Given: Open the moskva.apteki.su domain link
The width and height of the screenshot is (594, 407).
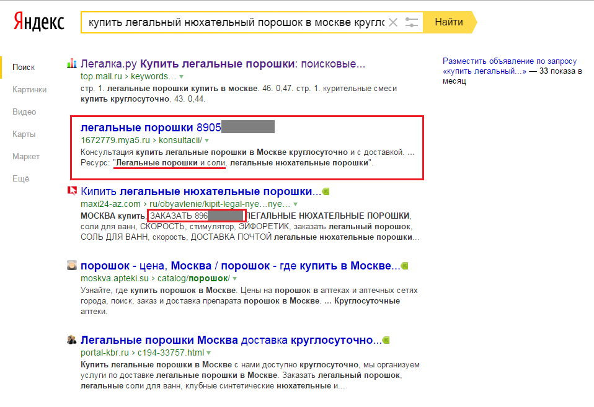Looking at the screenshot, I should (x=115, y=278).
